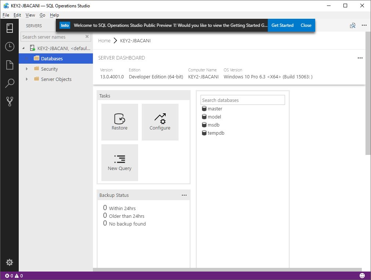The height and width of the screenshot is (280, 371).
Task: Click the Windows 10 Pro OS version text
Action: pos(268,77)
